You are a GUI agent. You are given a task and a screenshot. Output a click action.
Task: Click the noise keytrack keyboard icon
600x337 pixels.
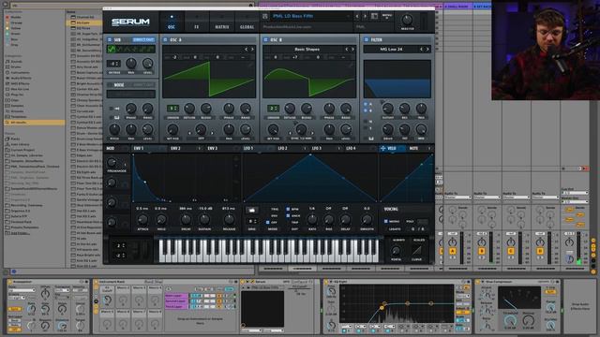(x=116, y=118)
